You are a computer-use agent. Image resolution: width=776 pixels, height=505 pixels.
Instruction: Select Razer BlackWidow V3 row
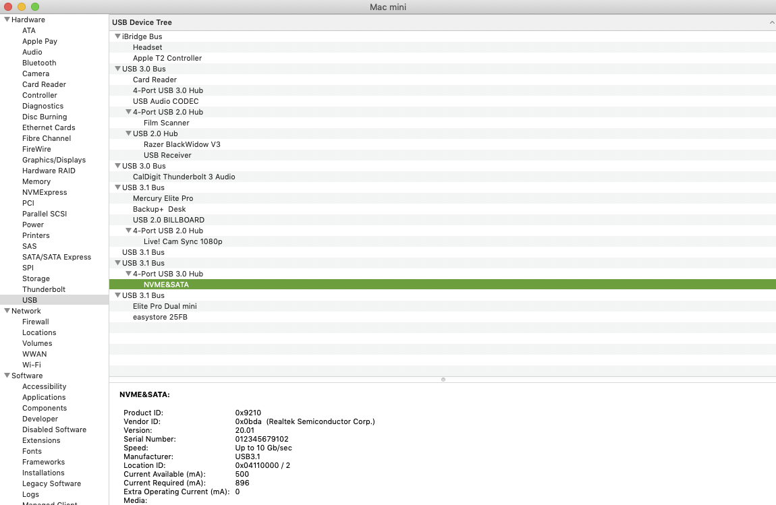pyautogui.click(x=443, y=144)
